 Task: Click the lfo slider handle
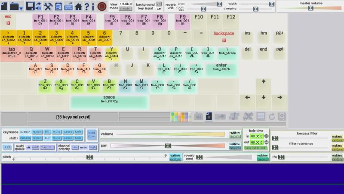tap(281, 157)
